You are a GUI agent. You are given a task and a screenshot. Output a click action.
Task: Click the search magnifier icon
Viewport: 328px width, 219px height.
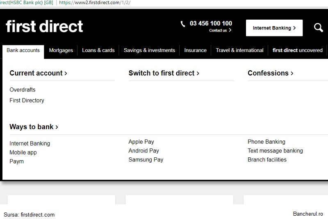coord(319,27)
